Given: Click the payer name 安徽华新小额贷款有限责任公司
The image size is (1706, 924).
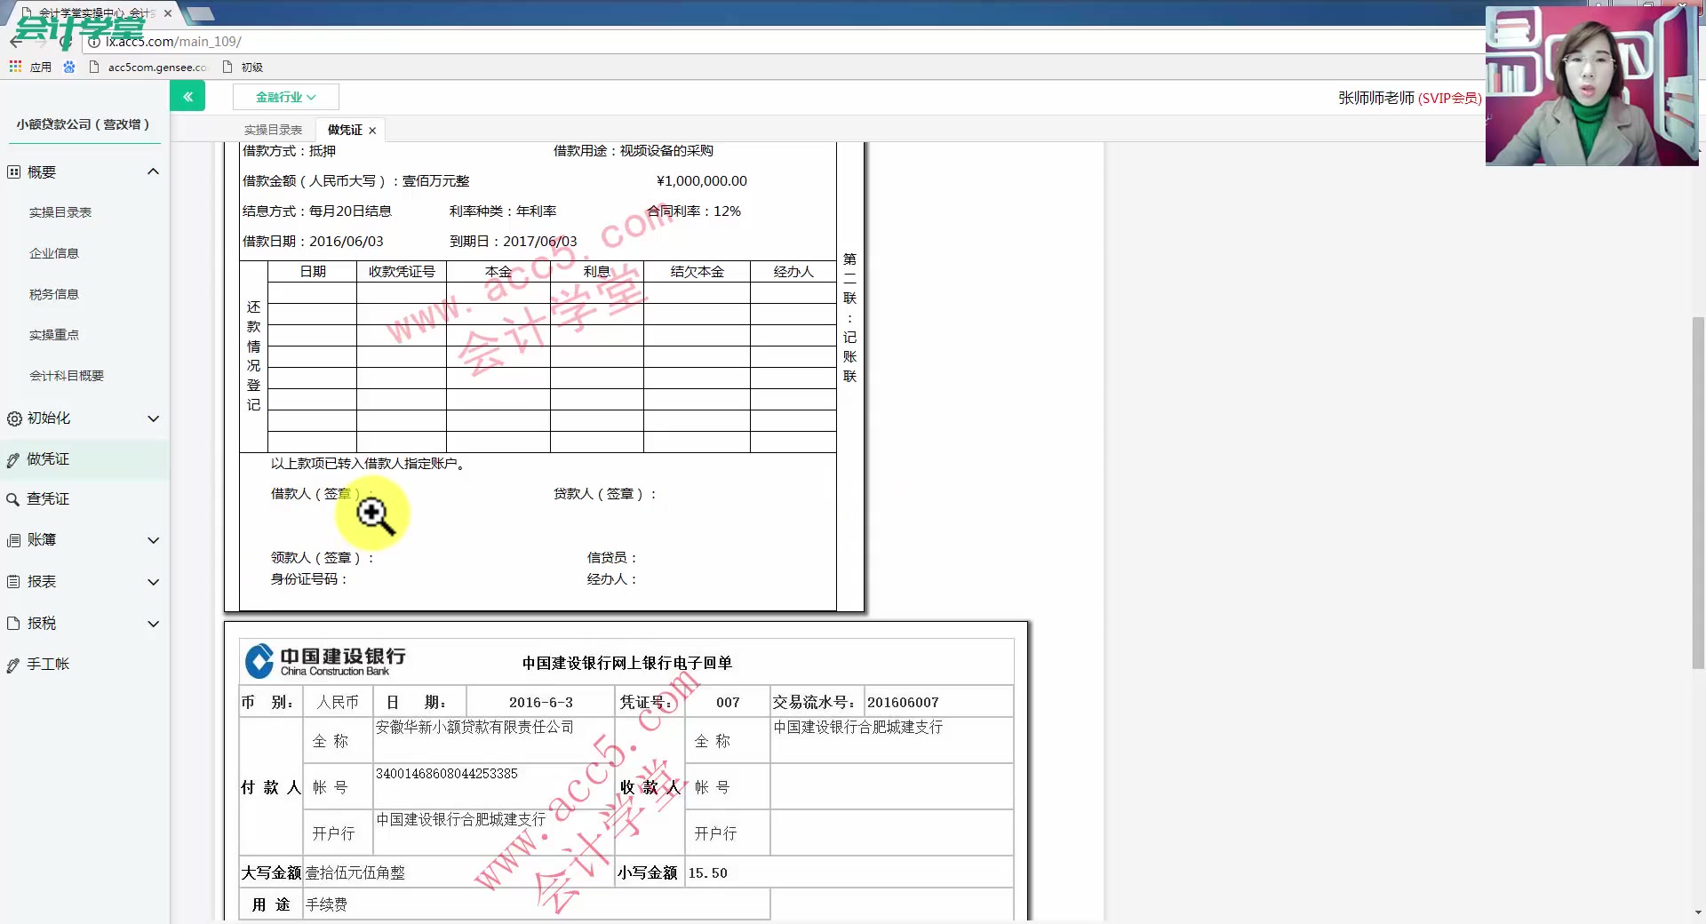Looking at the screenshot, I should pyautogui.click(x=474, y=728).
